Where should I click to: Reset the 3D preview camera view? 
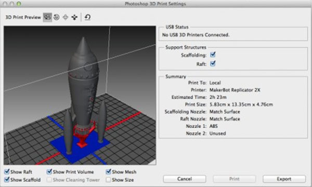pyautogui.click(x=87, y=17)
